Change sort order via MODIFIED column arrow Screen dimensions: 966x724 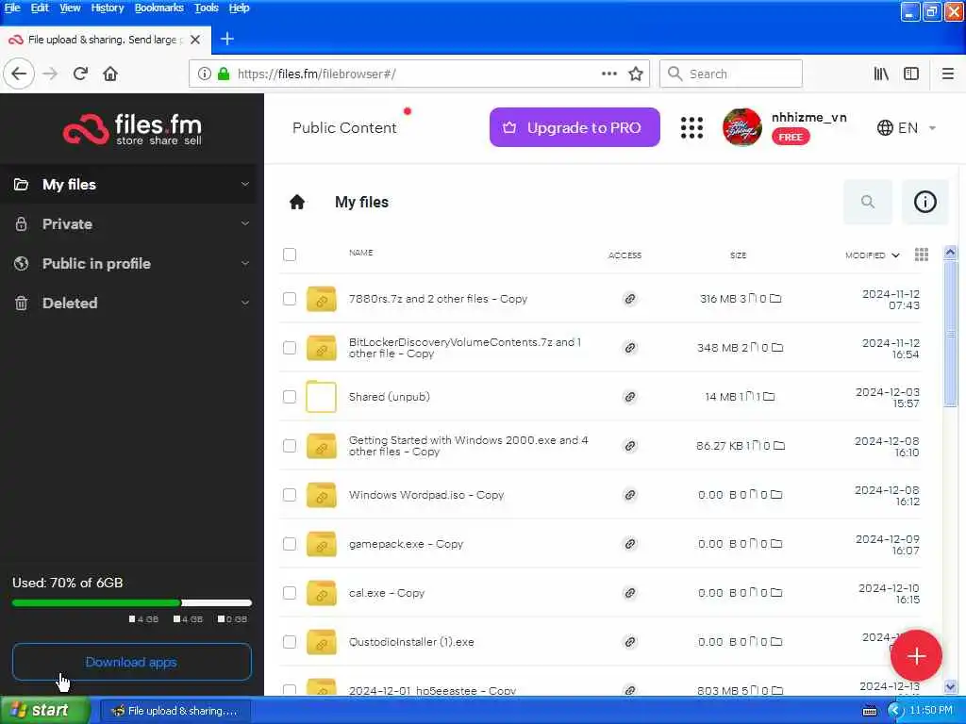coord(896,255)
